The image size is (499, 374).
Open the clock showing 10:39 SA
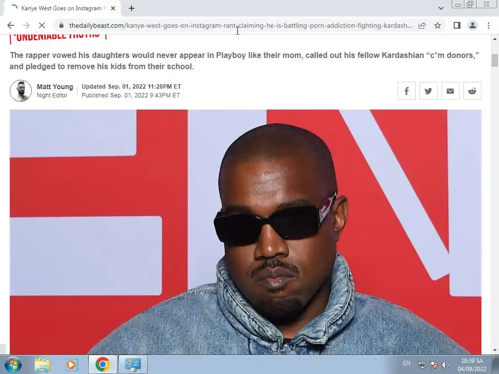(472, 365)
